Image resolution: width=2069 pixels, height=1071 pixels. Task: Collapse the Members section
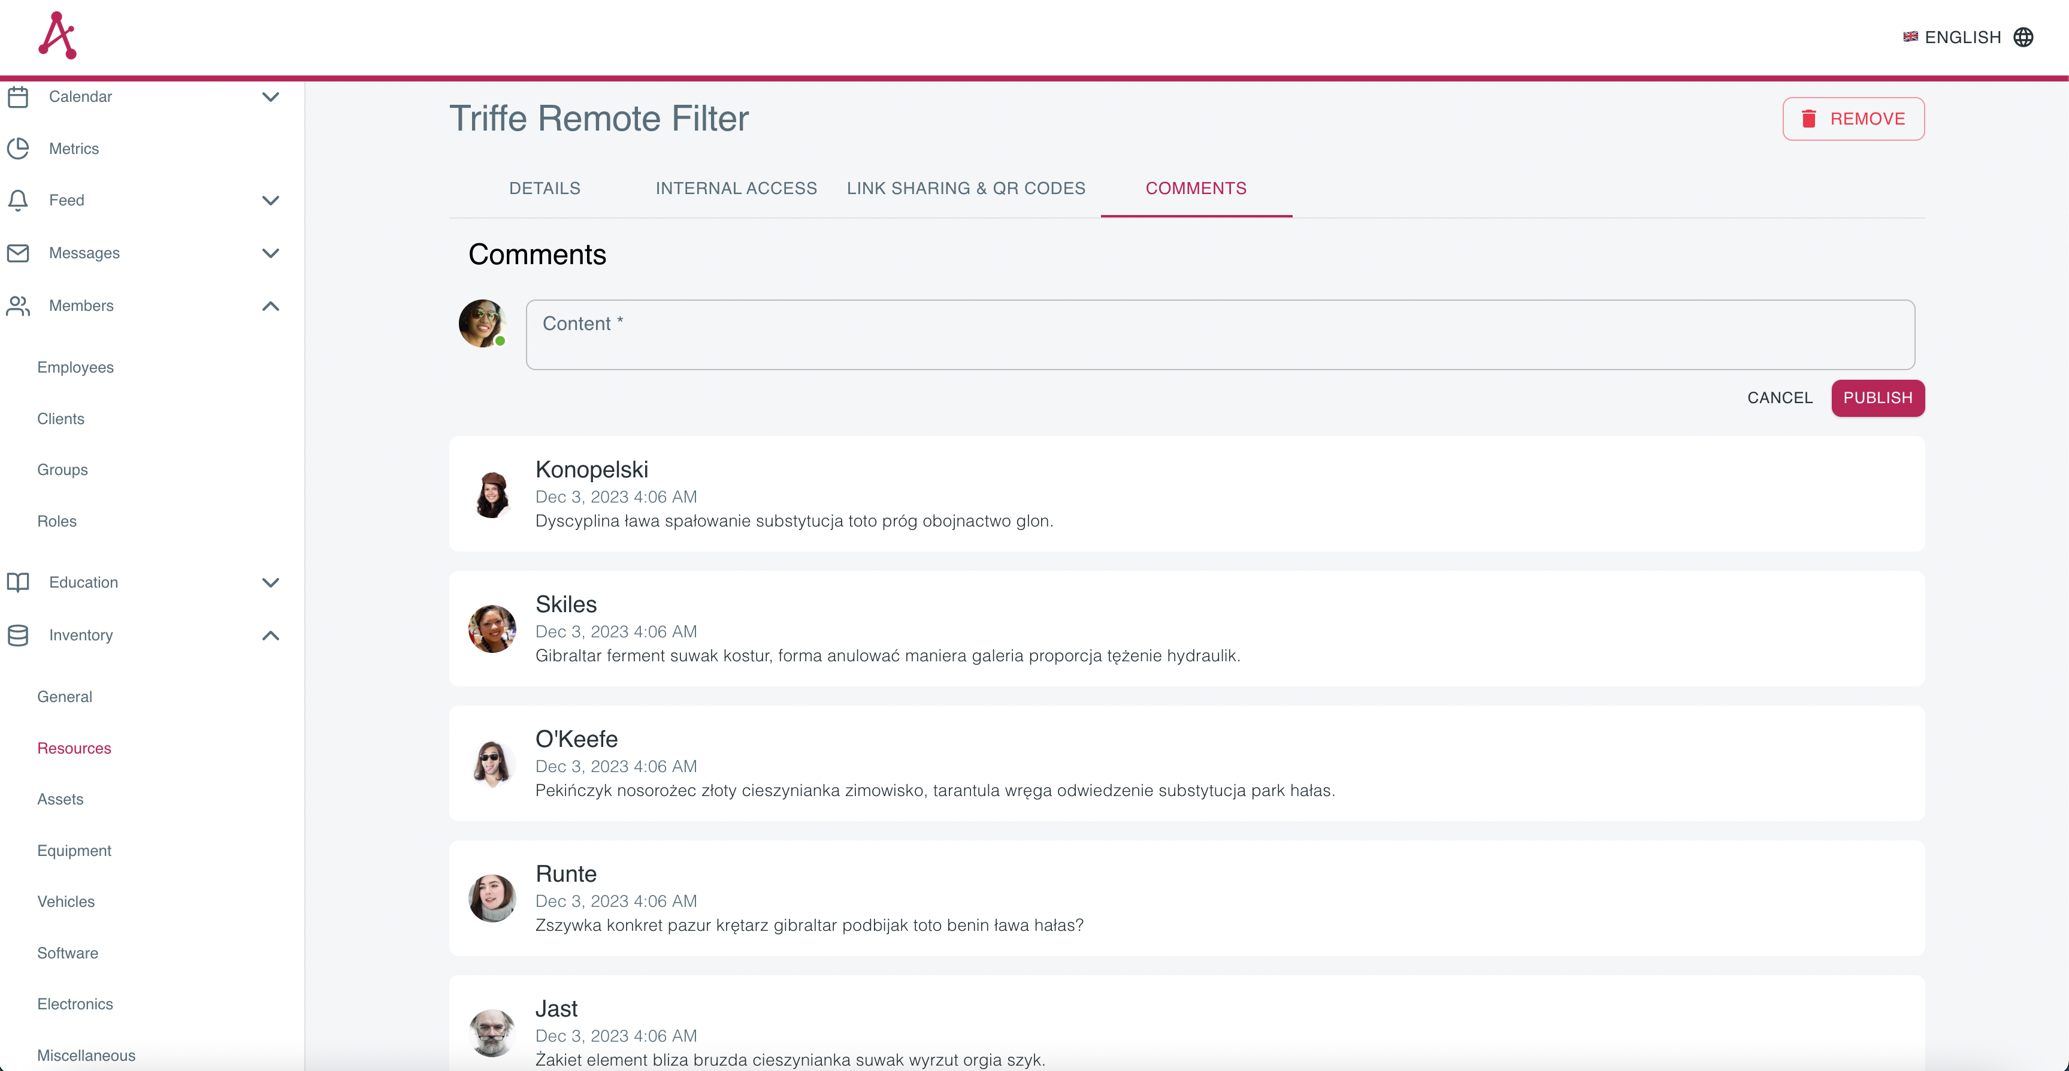pyautogui.click(x=271, y=306)
